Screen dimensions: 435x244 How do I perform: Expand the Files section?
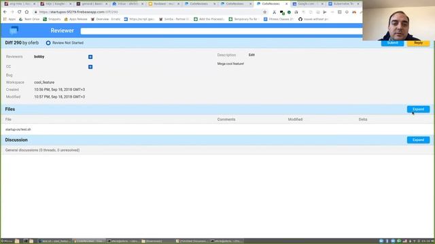tap(419, 109)
